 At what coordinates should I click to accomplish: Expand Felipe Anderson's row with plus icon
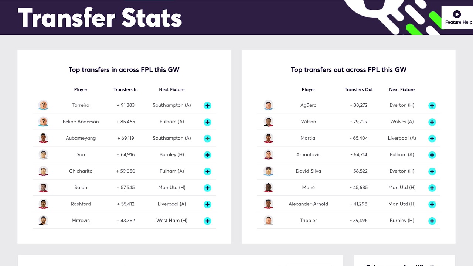pyautogui.click(x=207, y=122)
